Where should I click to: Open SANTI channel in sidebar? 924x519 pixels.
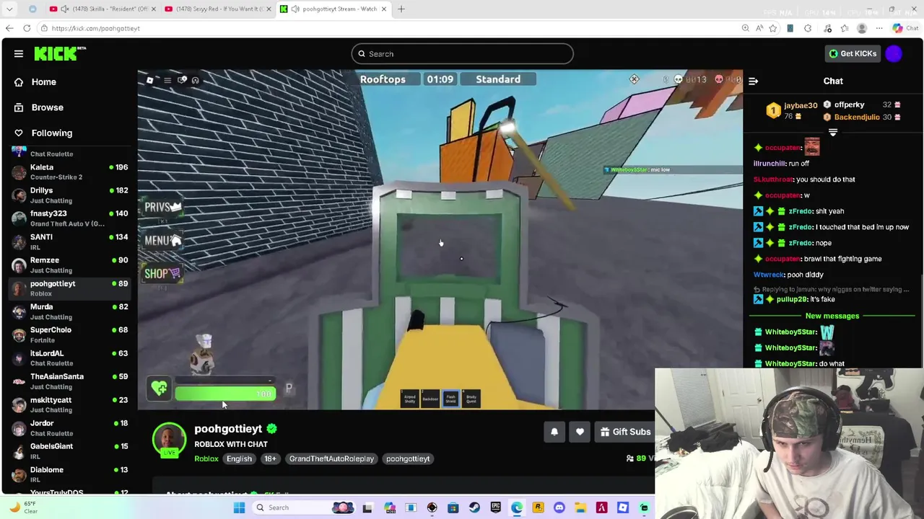[70, 241]
